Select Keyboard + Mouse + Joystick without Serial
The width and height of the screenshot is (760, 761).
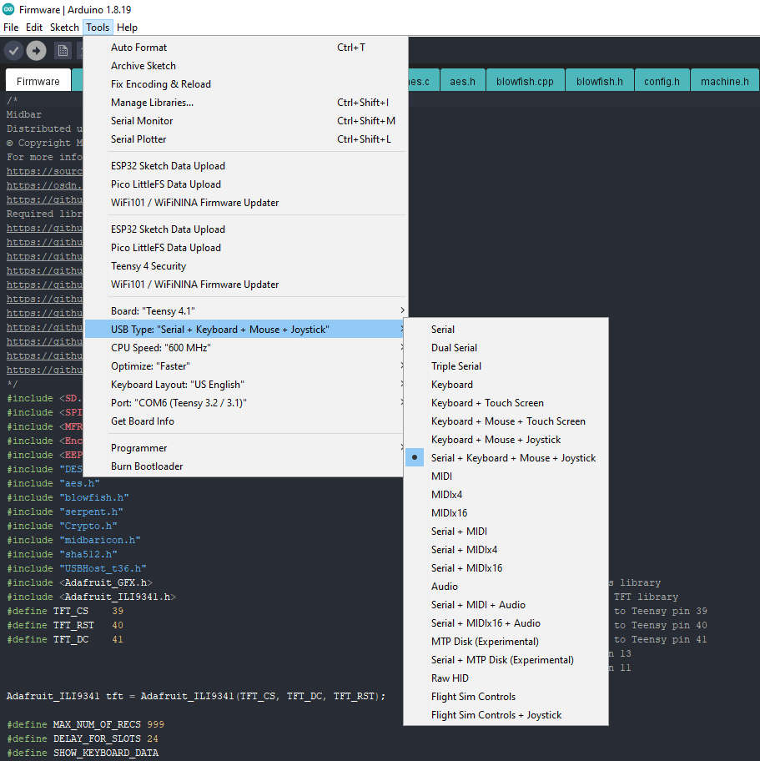pyautogui.click(x=506, y=441)
